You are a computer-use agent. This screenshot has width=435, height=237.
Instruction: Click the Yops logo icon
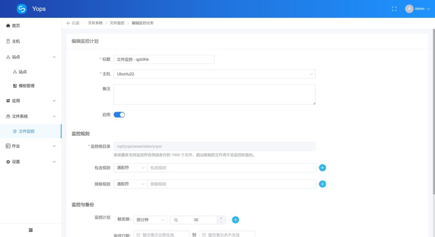[x=22, y=9]
